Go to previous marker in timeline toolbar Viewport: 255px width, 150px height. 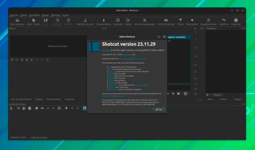[72, 108]
